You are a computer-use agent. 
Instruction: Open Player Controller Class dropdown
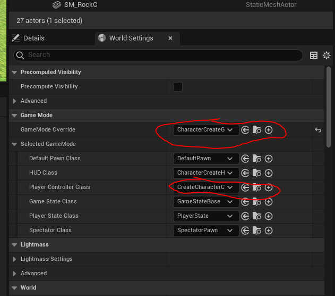point(206,187)
